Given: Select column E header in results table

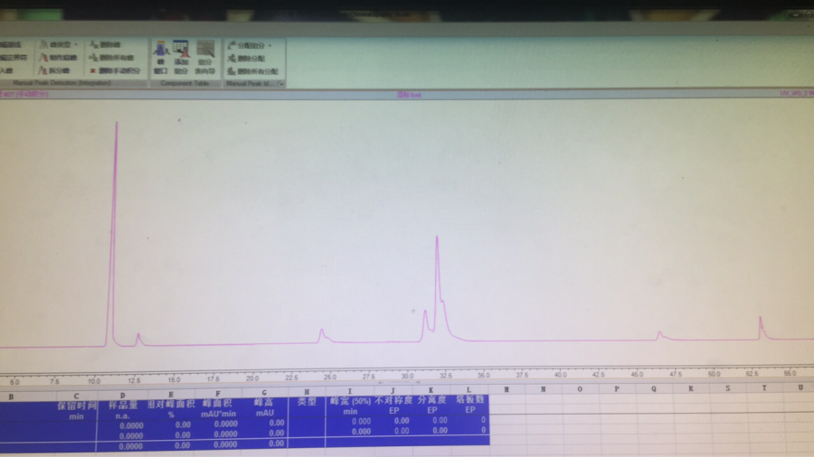Looking at the screenshot, I should pos(171,395).
